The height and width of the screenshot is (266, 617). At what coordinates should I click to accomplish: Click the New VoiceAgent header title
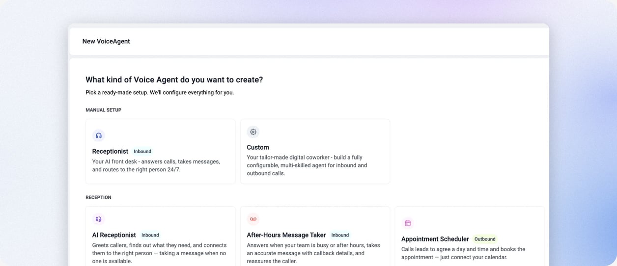(106, 41)
